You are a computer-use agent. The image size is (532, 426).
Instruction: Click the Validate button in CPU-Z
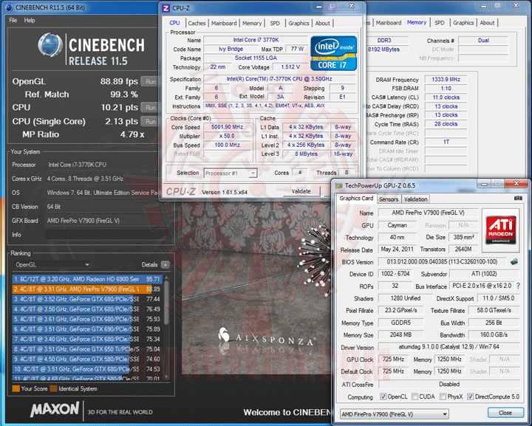click(x=301, y=191)
